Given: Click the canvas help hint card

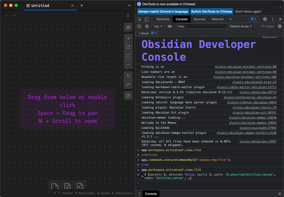Looking at the screenshot, I should coord(68,109).
